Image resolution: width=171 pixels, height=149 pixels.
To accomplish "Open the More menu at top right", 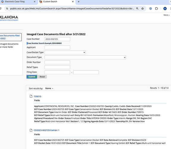I will click(167, 15).
